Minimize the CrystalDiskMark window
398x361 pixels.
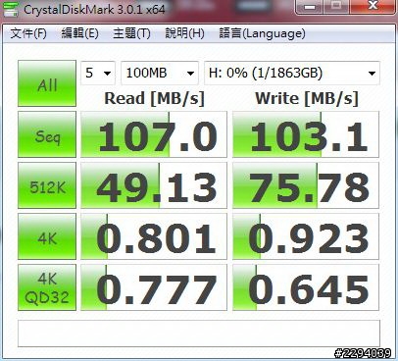point(310,7)
